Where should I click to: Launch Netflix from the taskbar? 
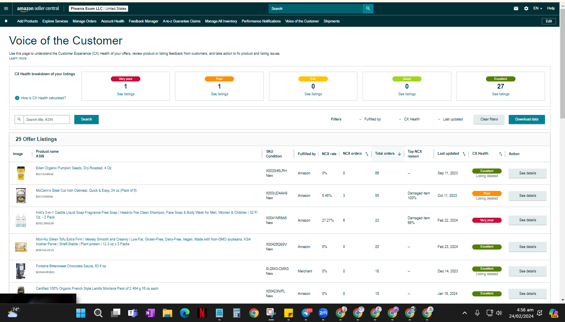tap(202, 313)
